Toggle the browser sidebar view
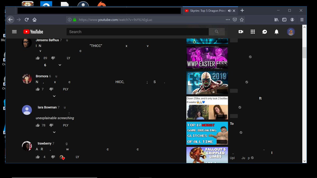This screenshot has width=317, height=178. click(284, 20)
